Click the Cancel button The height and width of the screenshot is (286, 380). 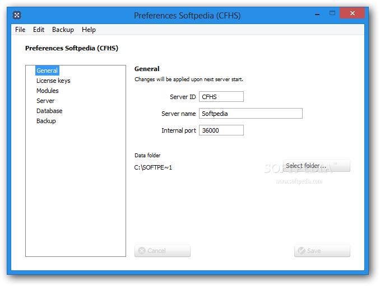point(163,251)
